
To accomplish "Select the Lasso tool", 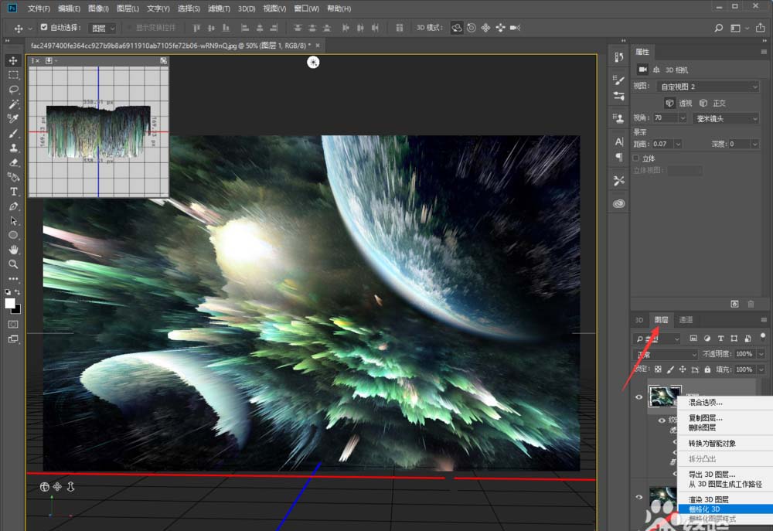I will 14,90.
